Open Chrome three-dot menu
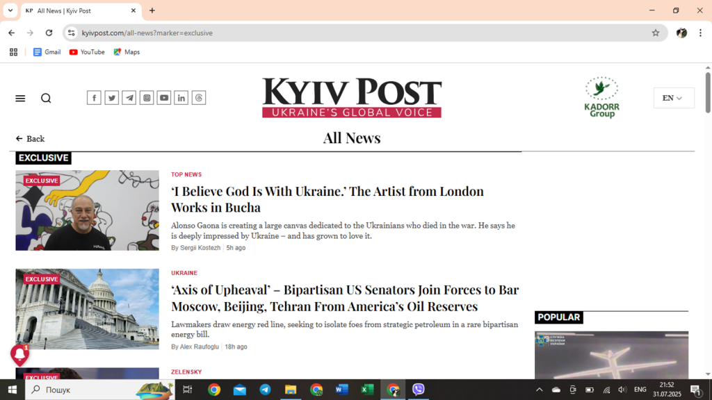 pyautogui.click(x=701, y=33)
